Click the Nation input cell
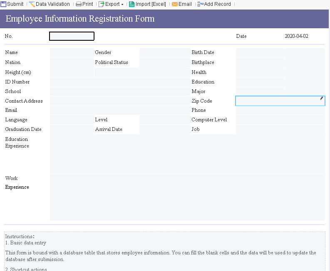 (72, 62)
